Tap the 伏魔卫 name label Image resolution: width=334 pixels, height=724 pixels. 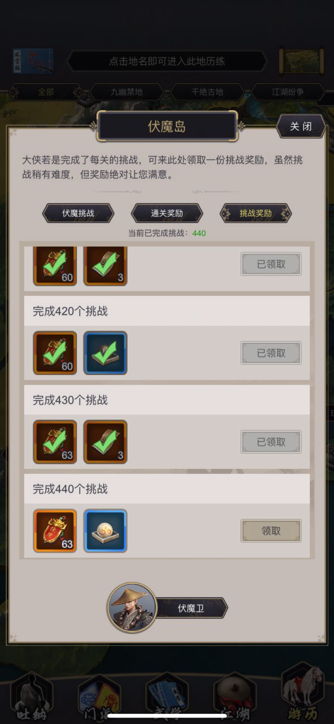pos(191,608)
